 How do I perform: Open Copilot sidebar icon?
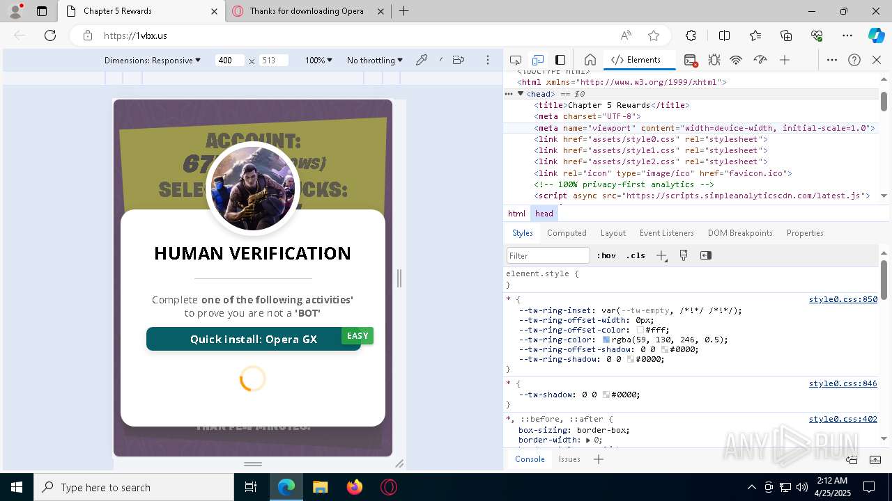[876, 35]
